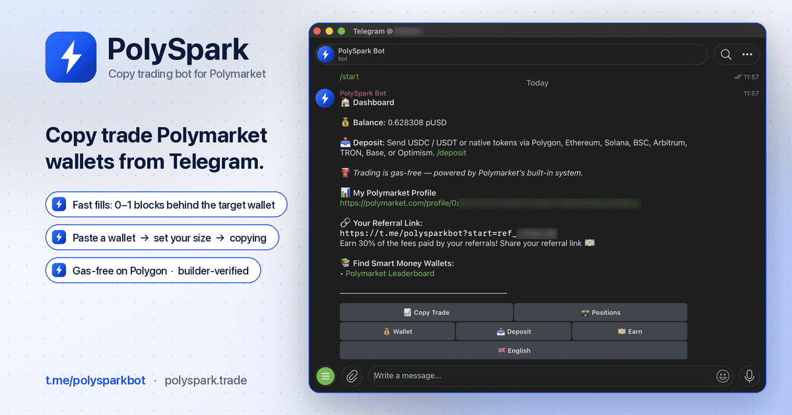This screenshot has height=415, width=792.
Task: Attach a file with paperclip icon
Action: [x=352, y=375]
